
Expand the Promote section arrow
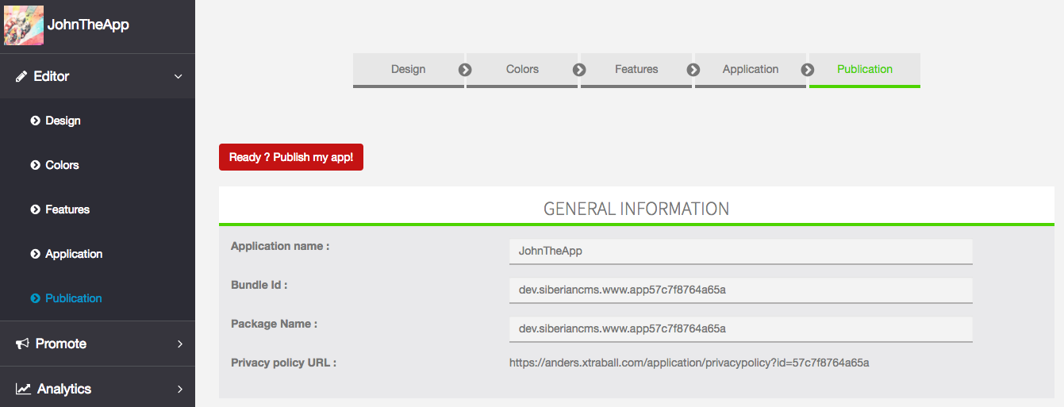pos(179,344)
